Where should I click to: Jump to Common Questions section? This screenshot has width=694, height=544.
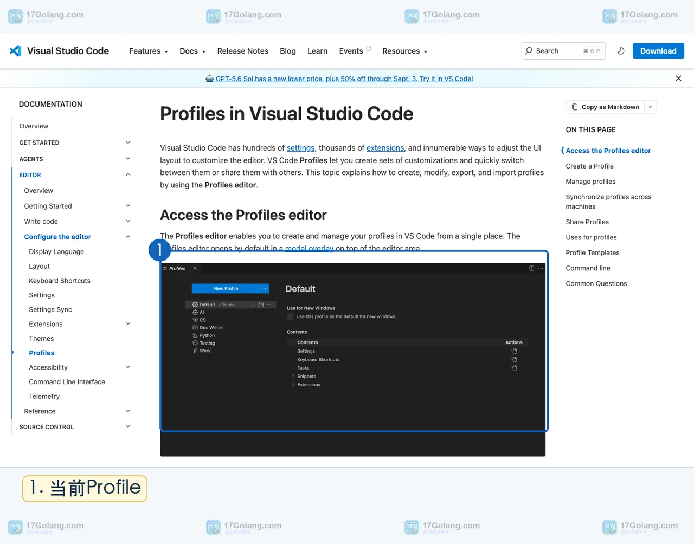point(596,284)
